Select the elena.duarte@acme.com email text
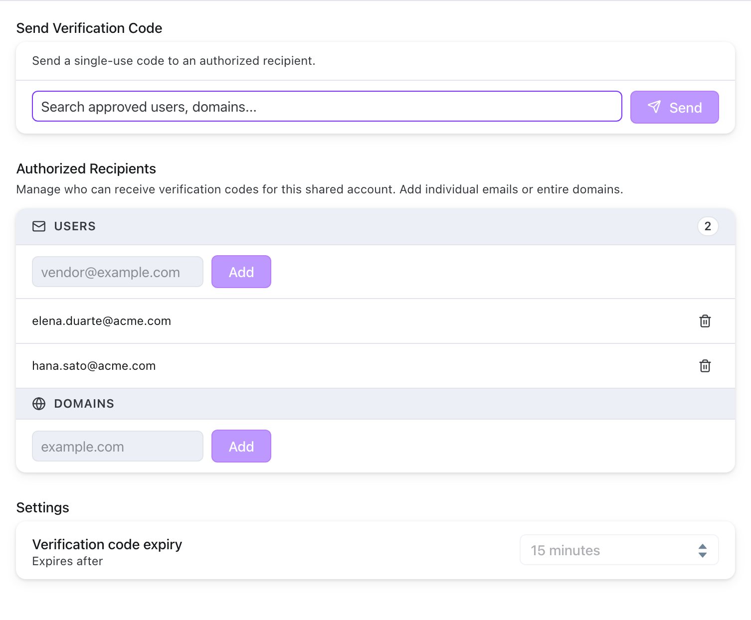 (x=102, y=321)
